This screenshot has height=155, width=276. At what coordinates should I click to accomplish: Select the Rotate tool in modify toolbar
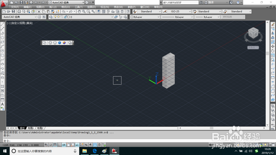(x=273, y=51)
